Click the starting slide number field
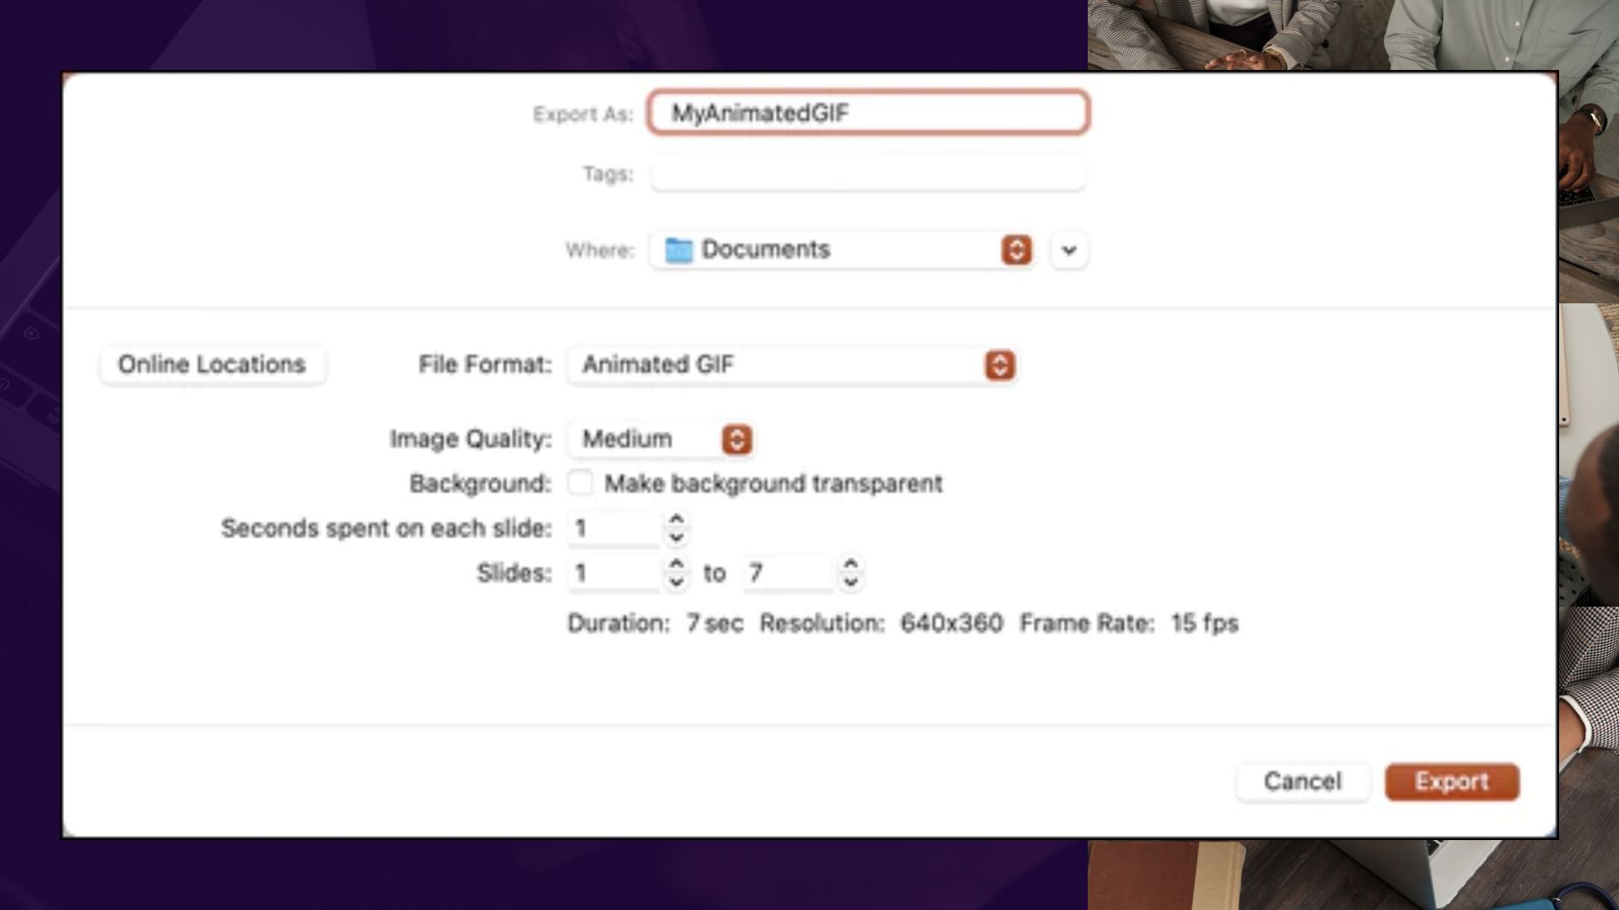Screen dimensions: 1619x910 615,573
